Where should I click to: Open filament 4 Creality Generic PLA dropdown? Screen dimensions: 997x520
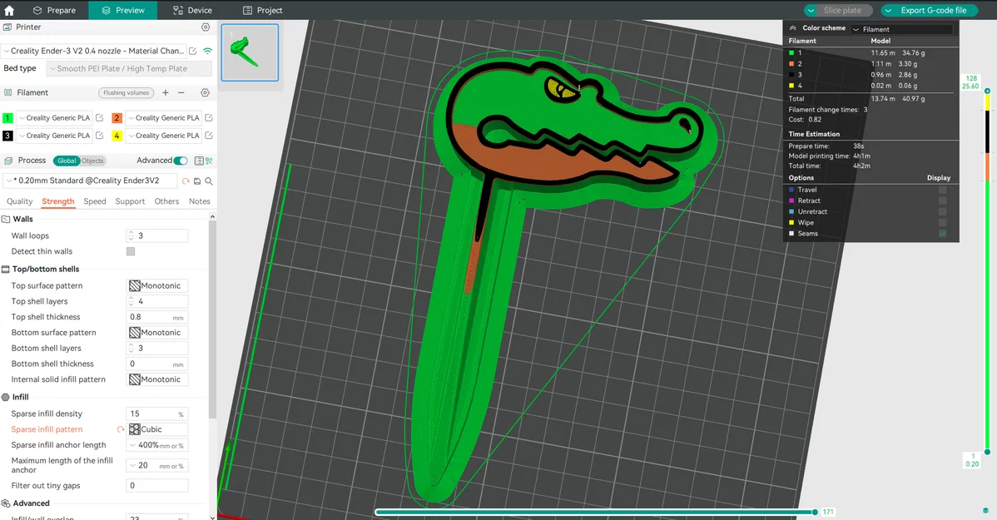[x=163, y=136]
